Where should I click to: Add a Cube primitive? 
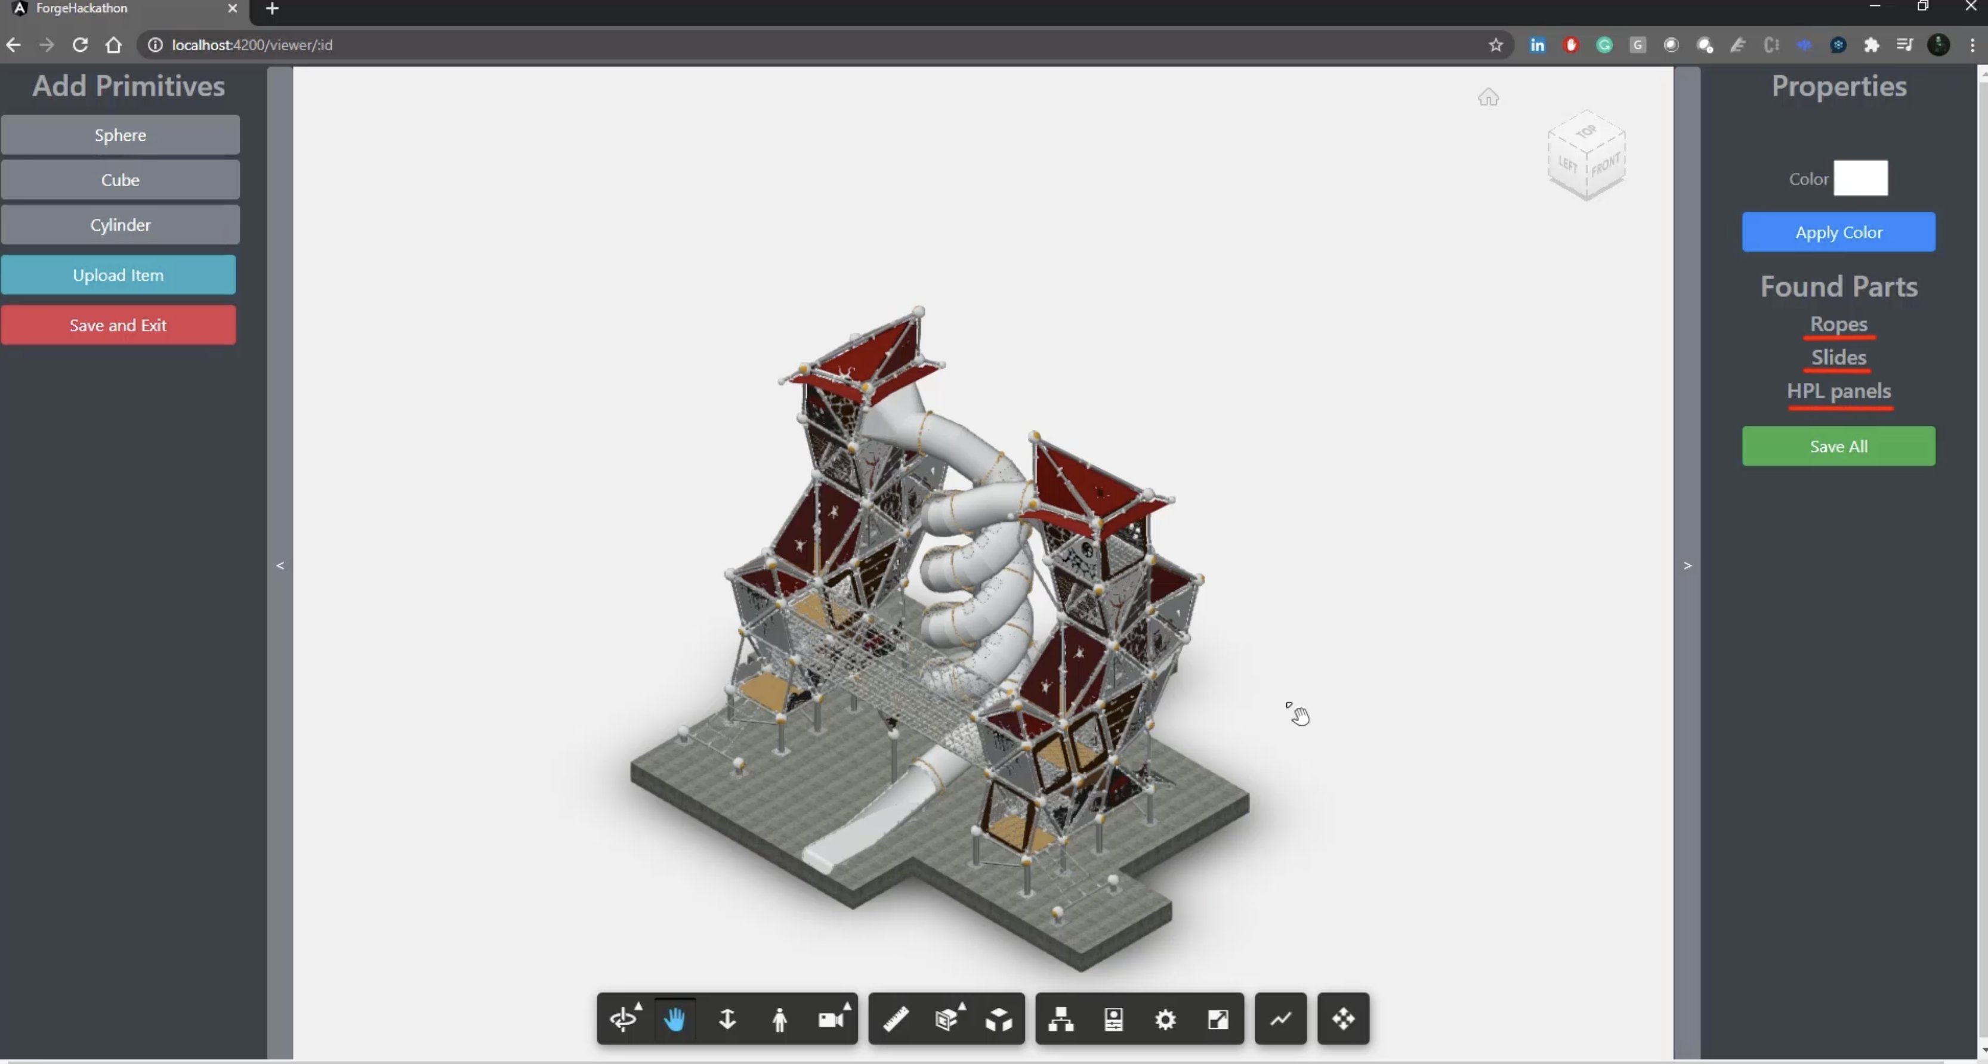coord(121,180)
